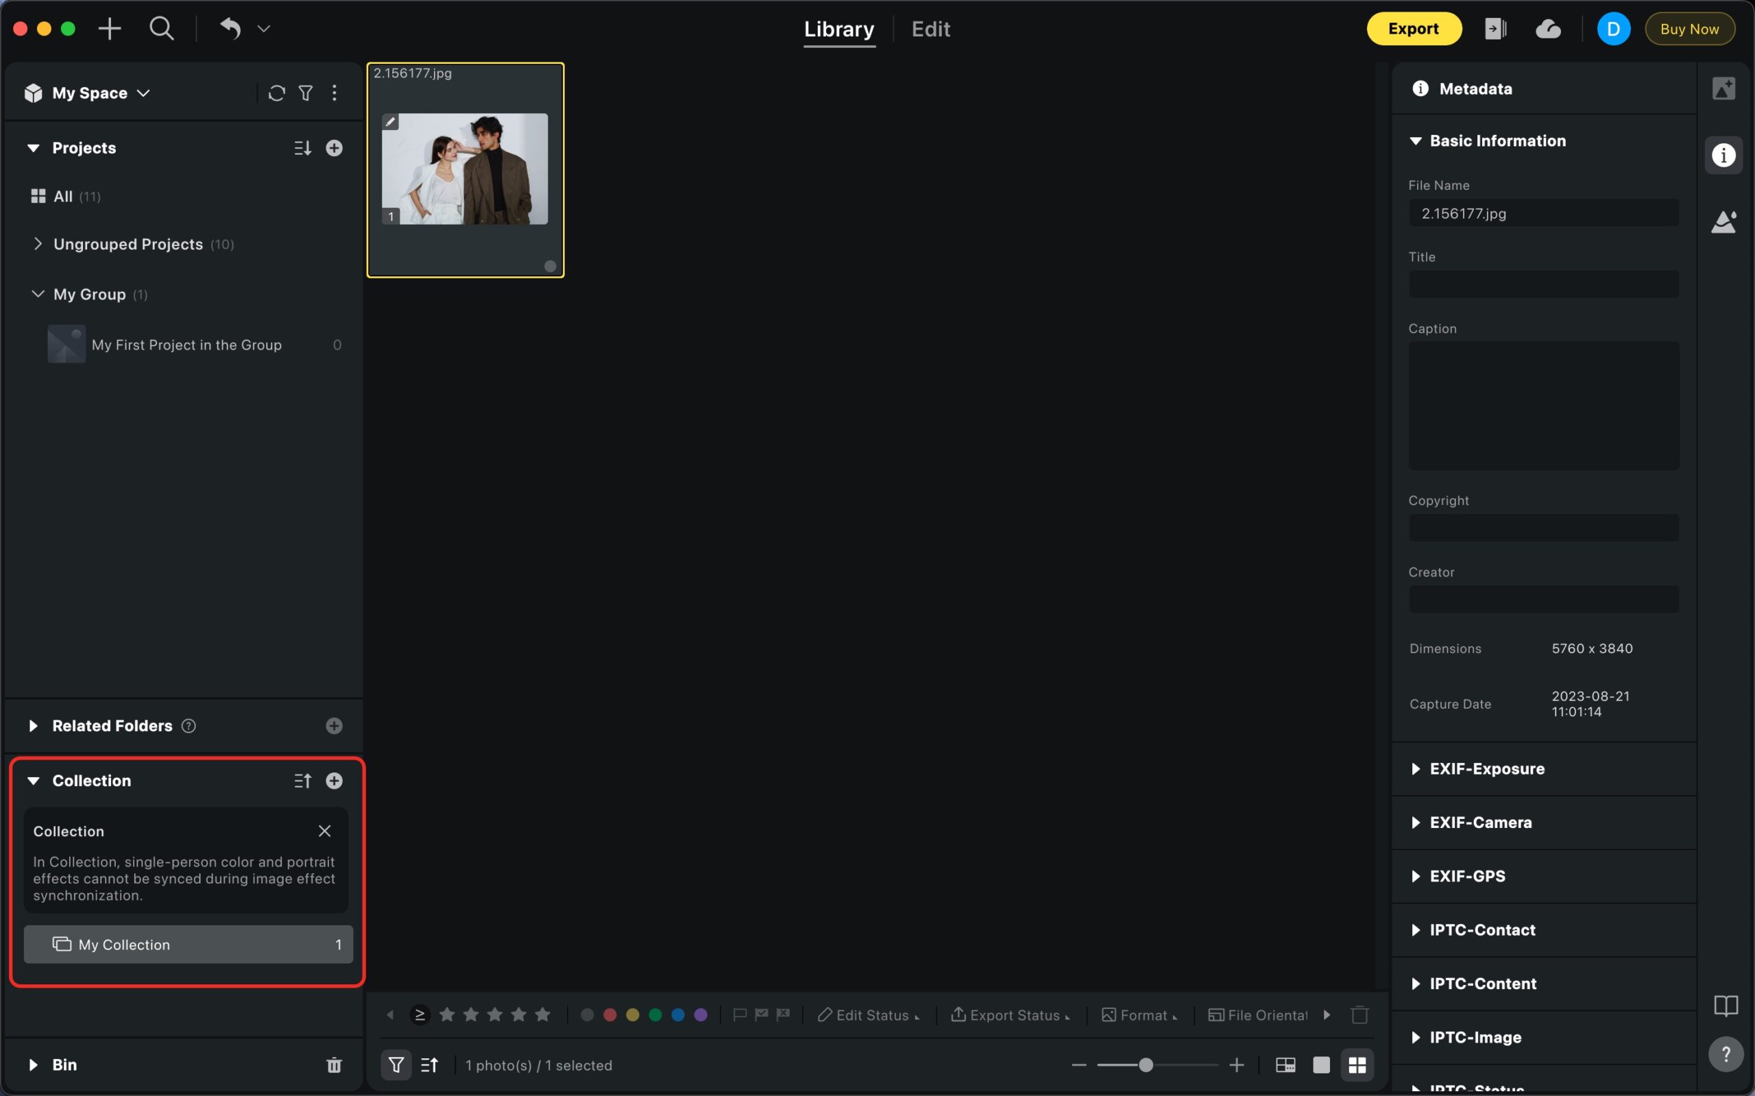
Task: Add a new Collection with plus icon
Action: (333, 781)
